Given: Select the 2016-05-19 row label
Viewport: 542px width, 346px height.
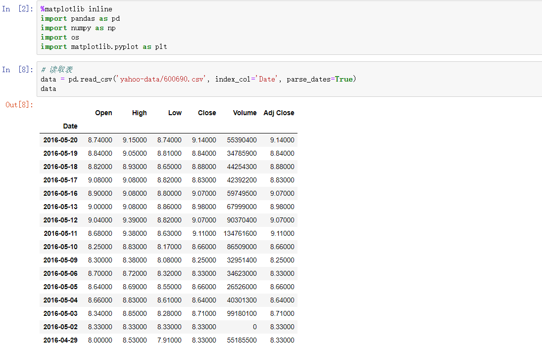Looking at the screenshot, I should 60,153.
